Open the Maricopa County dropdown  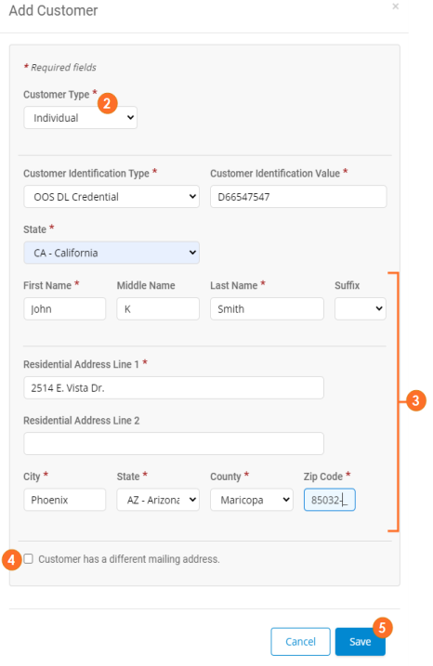252,500
